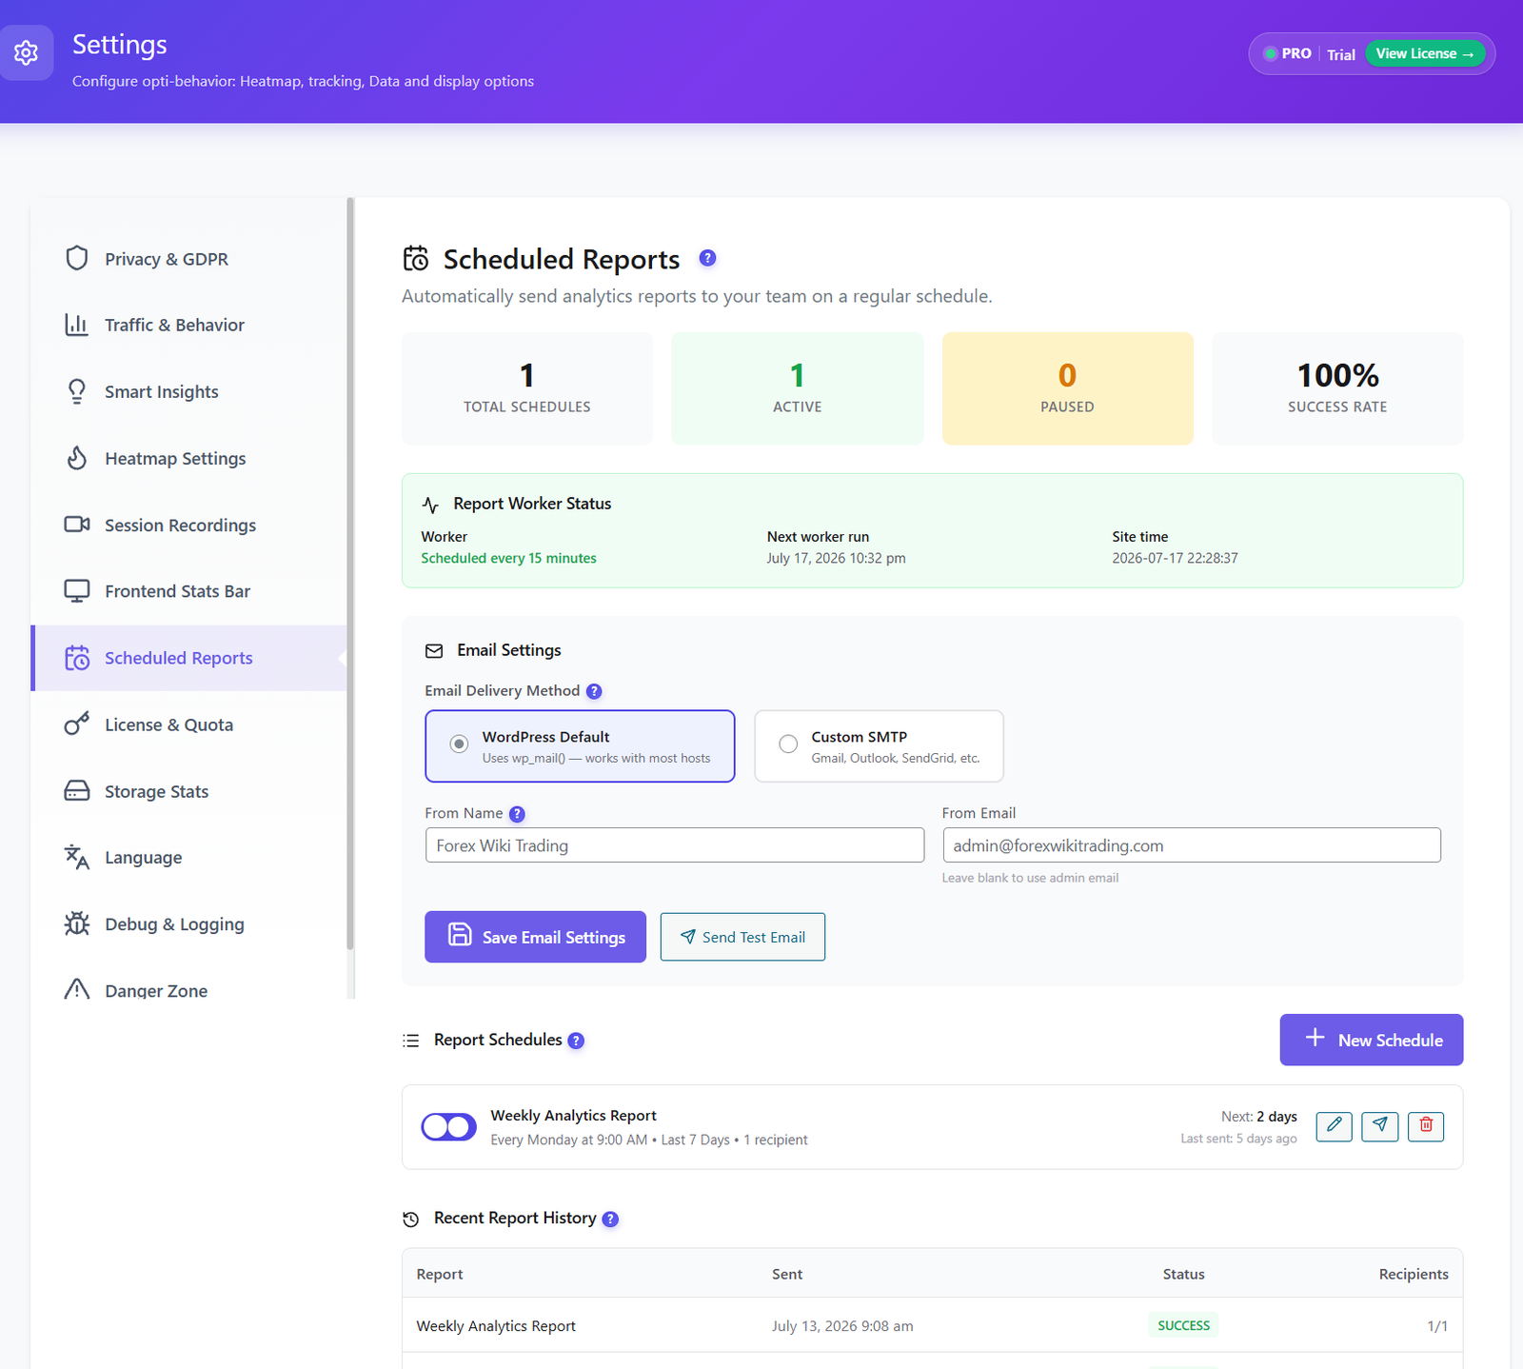
Task: Click the settings gear icon in the header
Action: [x=26, y=52]
